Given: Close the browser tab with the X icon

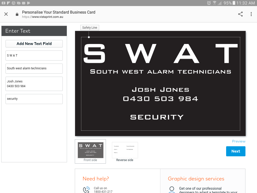Looking at the screenshot, I should pos(6,14).
